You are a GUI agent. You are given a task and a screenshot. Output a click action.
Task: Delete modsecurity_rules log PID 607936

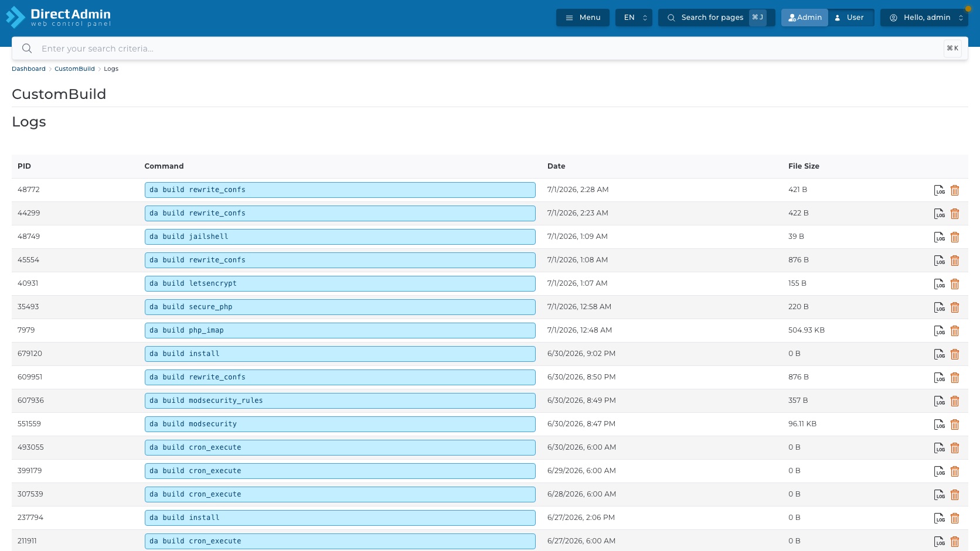(955, 401)
